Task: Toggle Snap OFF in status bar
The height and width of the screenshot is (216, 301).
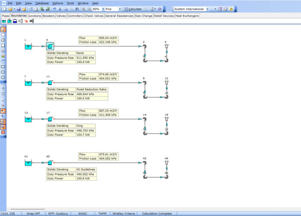Action: tap(33, 213)
